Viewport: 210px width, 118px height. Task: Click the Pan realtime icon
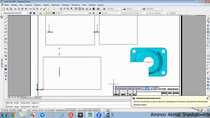click(61, 9)
